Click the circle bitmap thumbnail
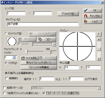Viewport: 105px width, 98px height. (12, 41)
